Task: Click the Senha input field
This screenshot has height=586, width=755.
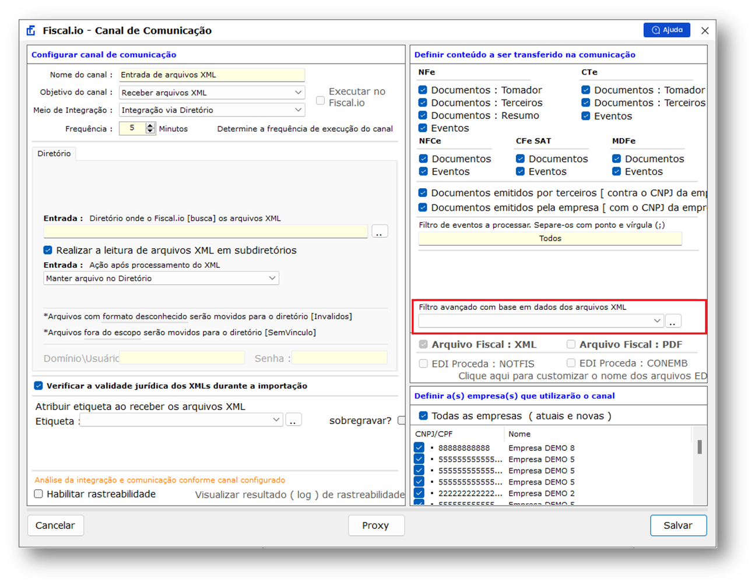Action: click(339, 358)
